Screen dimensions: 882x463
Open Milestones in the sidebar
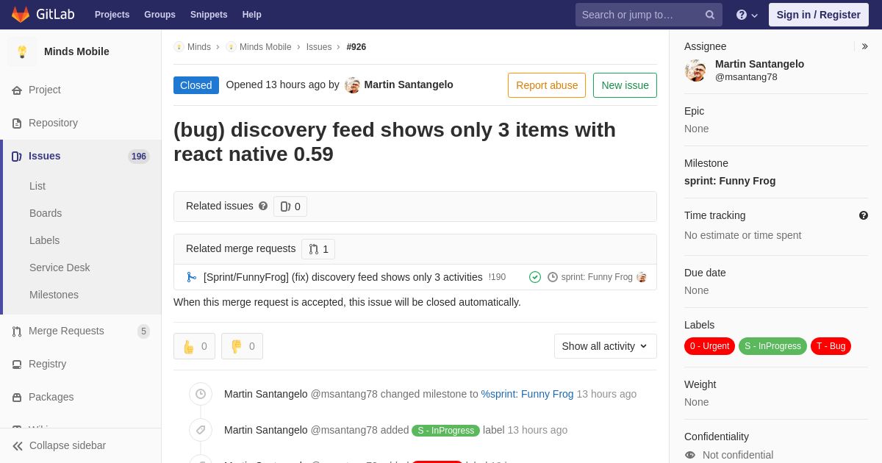54,295
